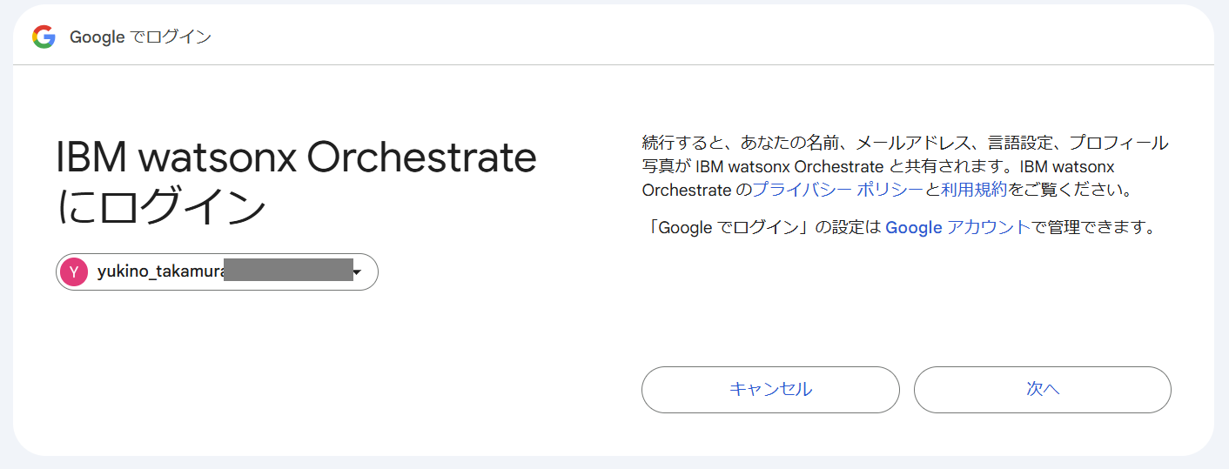Image resolution: width=1229 pixels, height=469 pixels.
Task: Click the pink "Y" account avatar
Action: (x=74, y=272)
